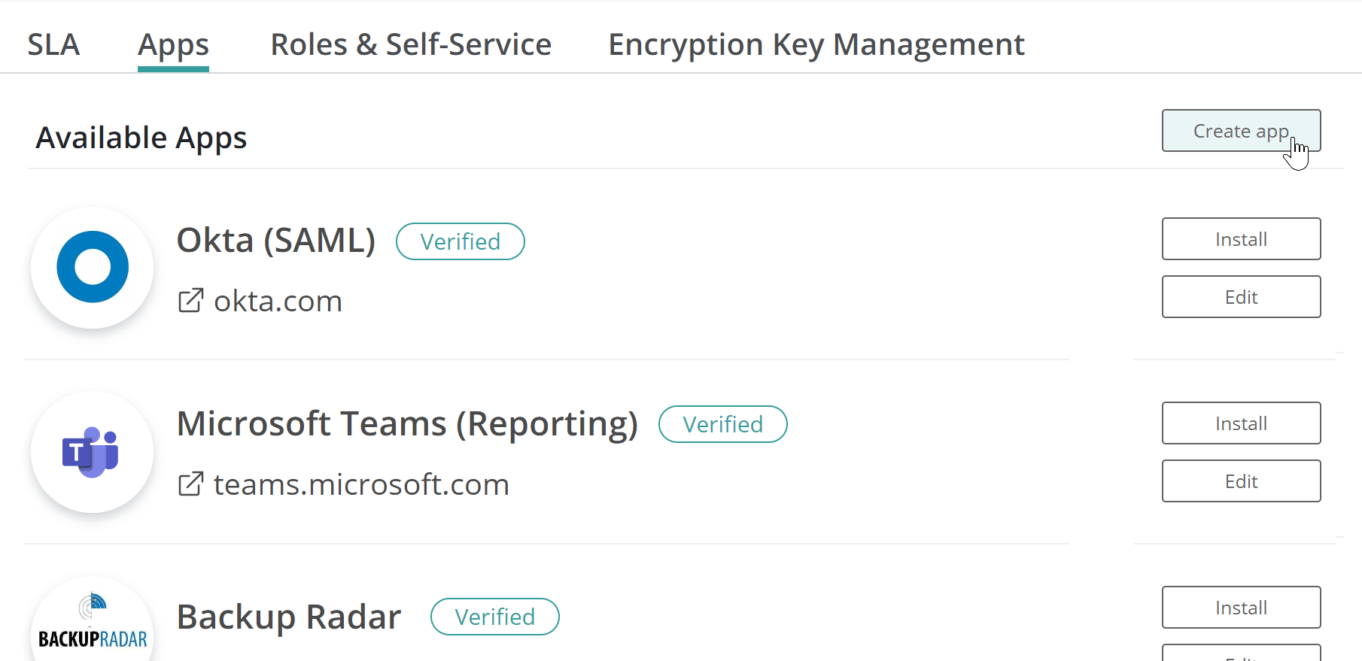Install Microsoft Teams (Reporting) app
The image size is (1362, 661).
(1241, 423)
